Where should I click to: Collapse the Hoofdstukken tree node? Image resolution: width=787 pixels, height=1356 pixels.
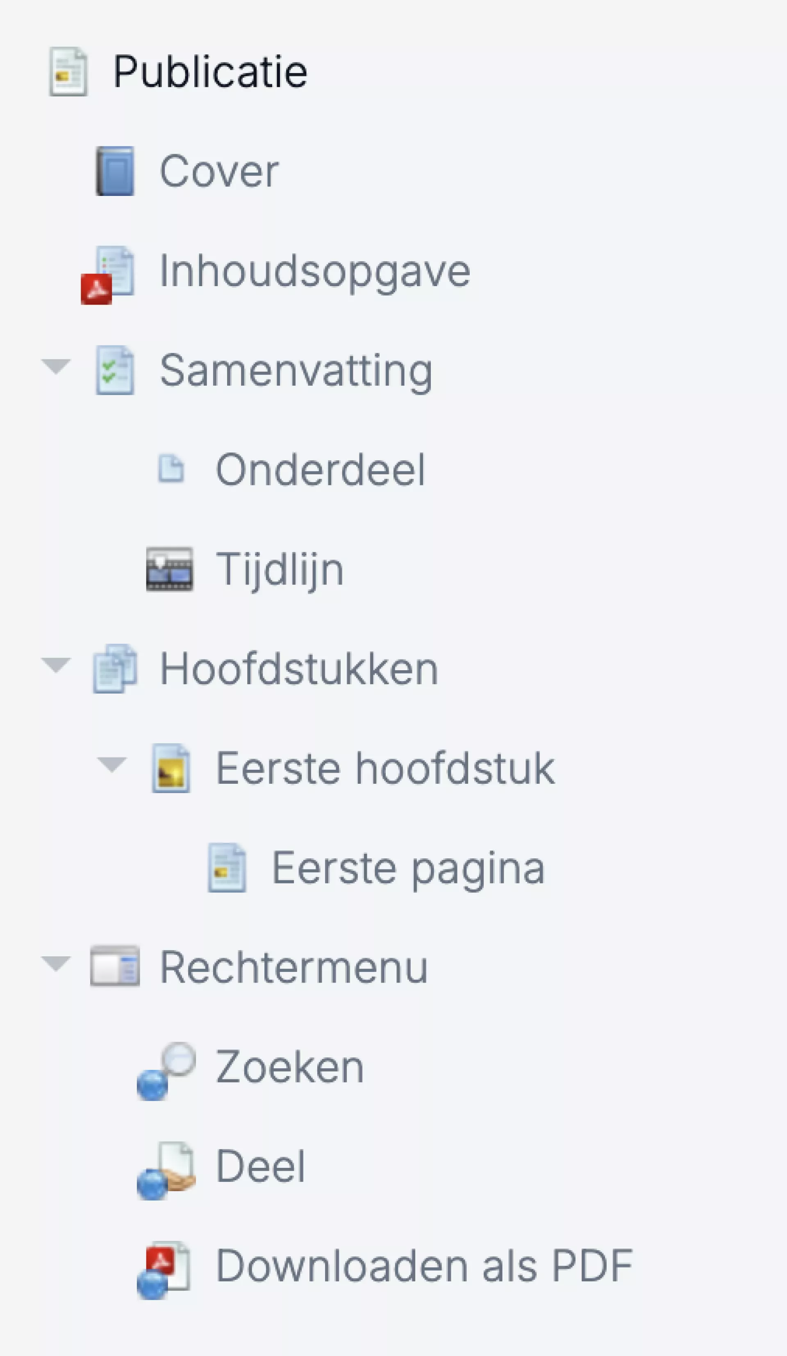[56, 665]
